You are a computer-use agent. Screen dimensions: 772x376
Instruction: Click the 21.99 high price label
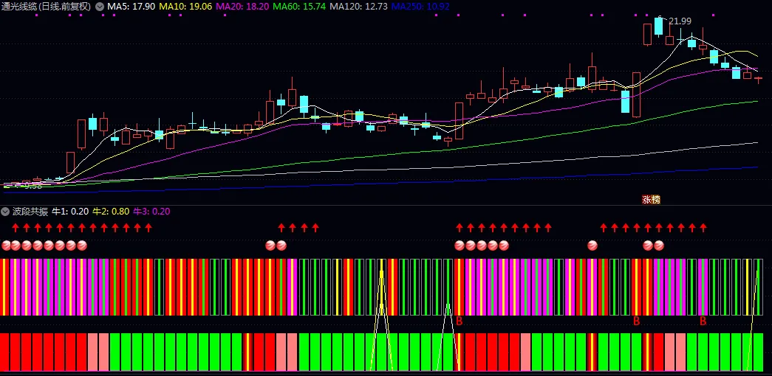[680, 21]
